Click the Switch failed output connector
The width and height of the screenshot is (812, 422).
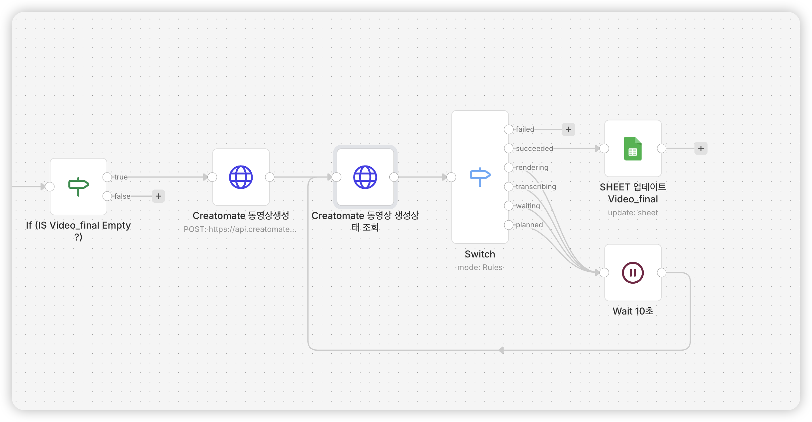(x=509, y=129)
